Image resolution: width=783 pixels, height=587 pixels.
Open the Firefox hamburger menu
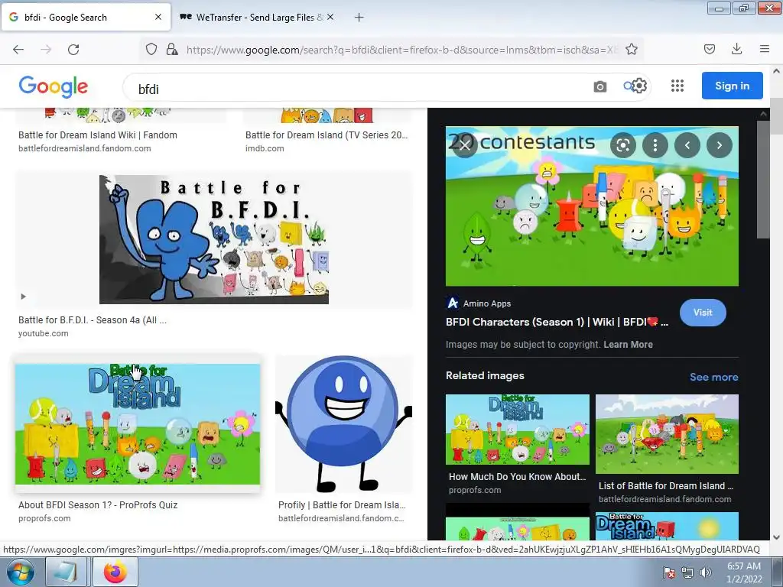[x=764, y=49]
